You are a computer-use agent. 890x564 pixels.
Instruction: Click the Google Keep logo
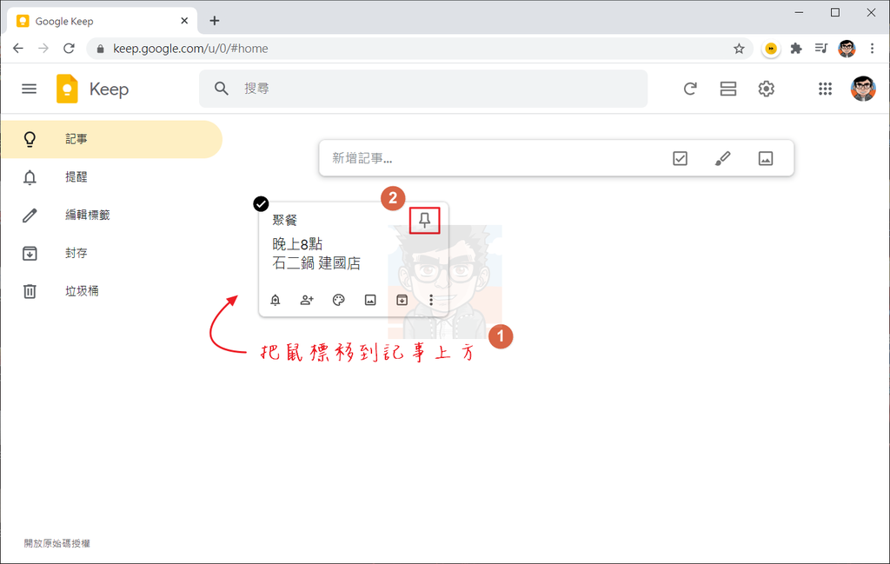(67, 89)
